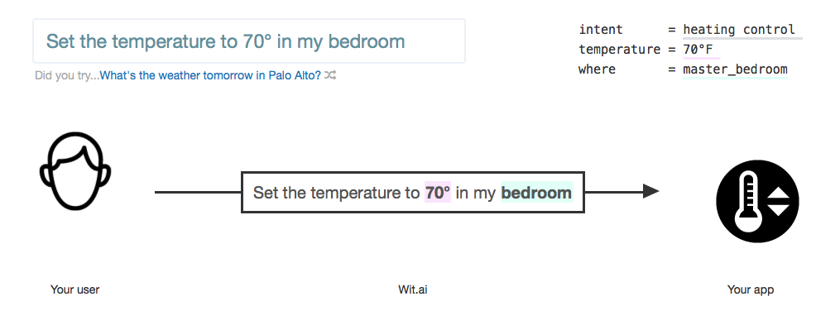Image resolution: width=840 pixels, height=330 pixels.
Task: Click the shuffle suggestion icon
Action: pyautogui.click(x=331, y=75)
